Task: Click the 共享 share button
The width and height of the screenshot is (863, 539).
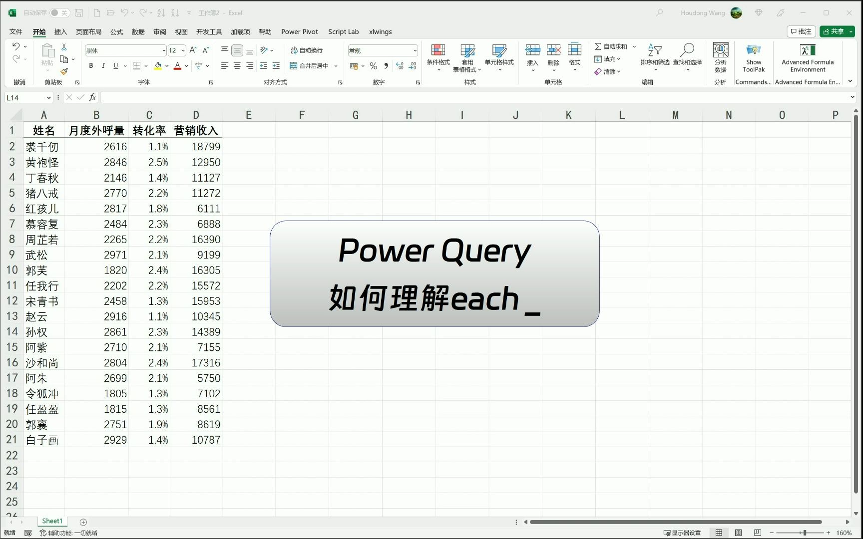Action: pyautogui.click(x=837, y=31)
